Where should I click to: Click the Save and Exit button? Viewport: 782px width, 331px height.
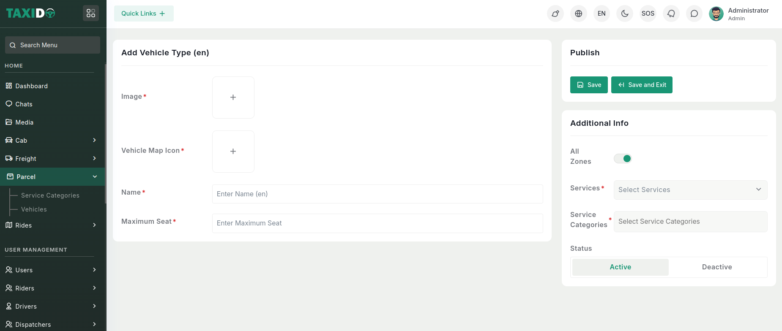click(x=641, y=85)
